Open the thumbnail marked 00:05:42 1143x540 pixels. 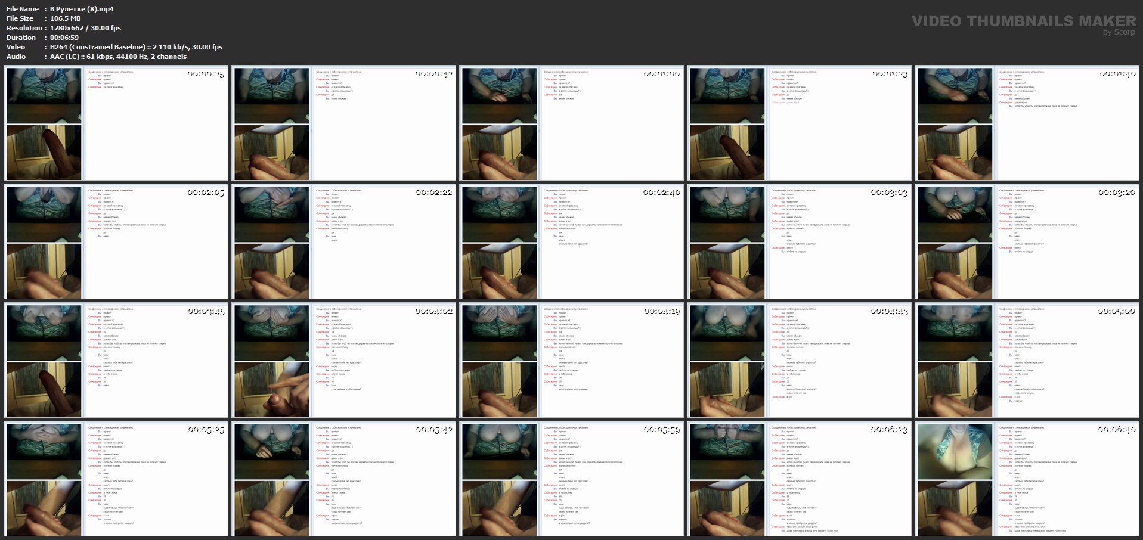pyautogui.click(x=344, y=479)
